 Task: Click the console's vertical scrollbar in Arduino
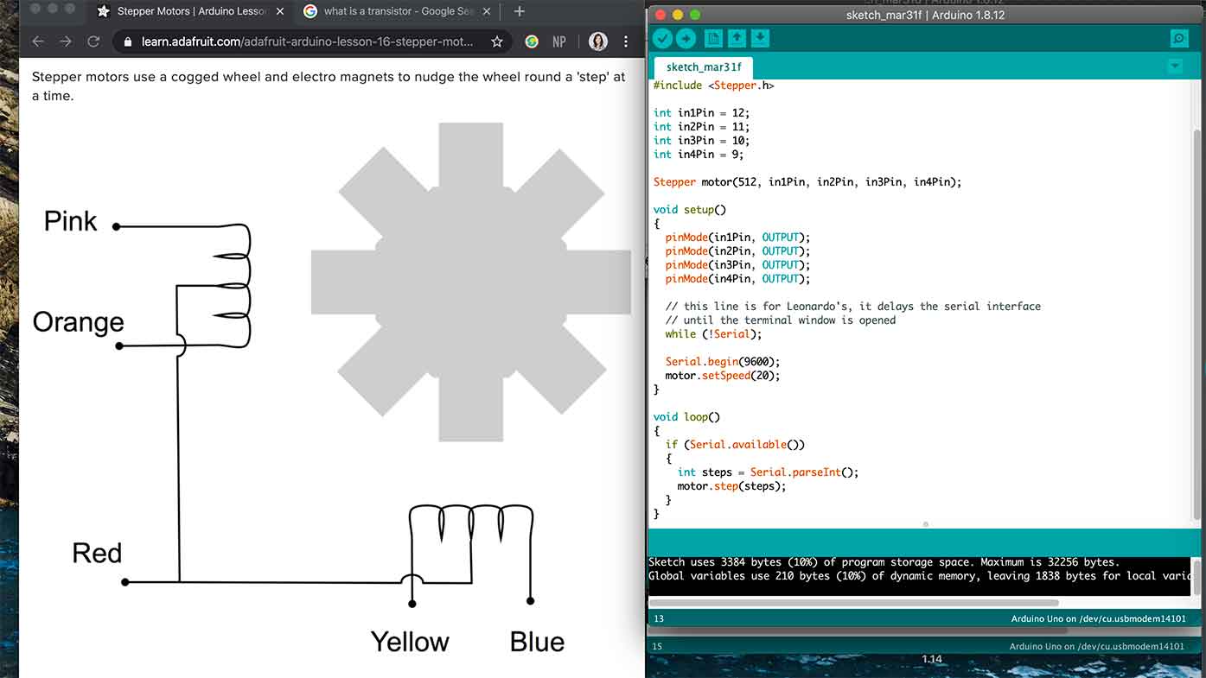point(1196,576)
